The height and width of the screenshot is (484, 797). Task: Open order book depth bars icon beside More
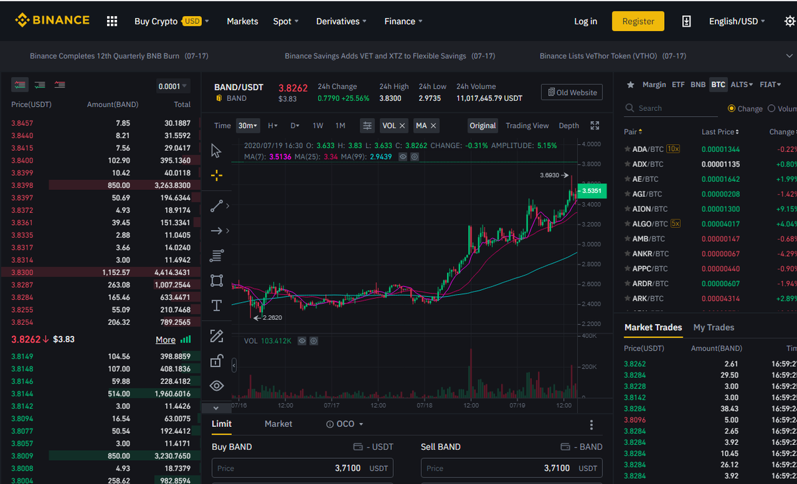(186, 339)
